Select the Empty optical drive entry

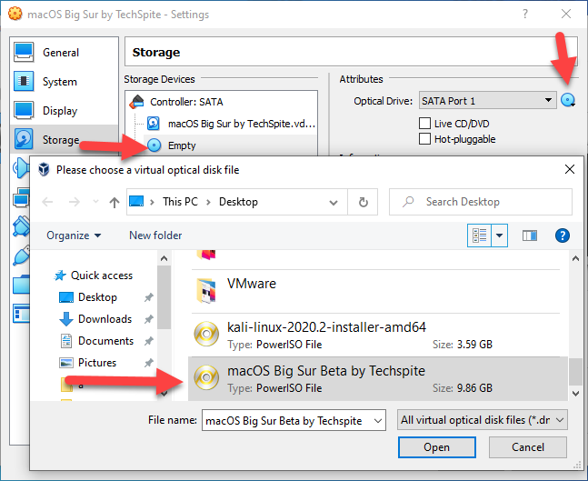(x=181, y=145)
